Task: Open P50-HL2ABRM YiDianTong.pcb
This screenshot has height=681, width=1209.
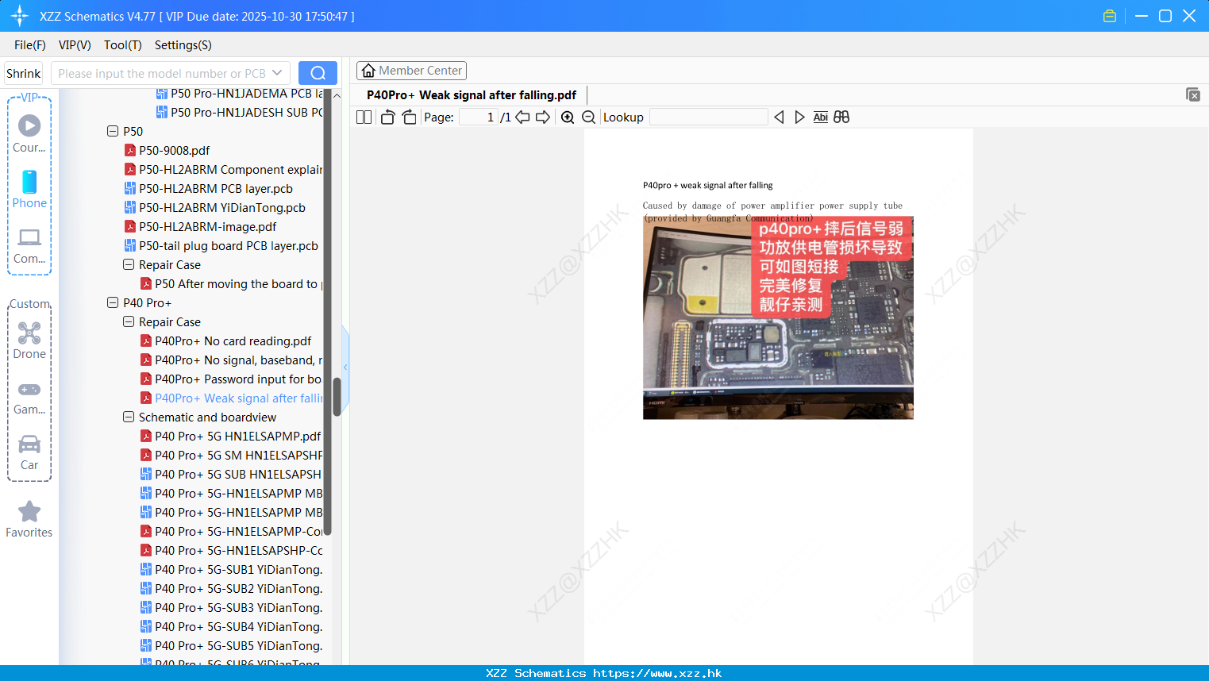Action: 222,207
